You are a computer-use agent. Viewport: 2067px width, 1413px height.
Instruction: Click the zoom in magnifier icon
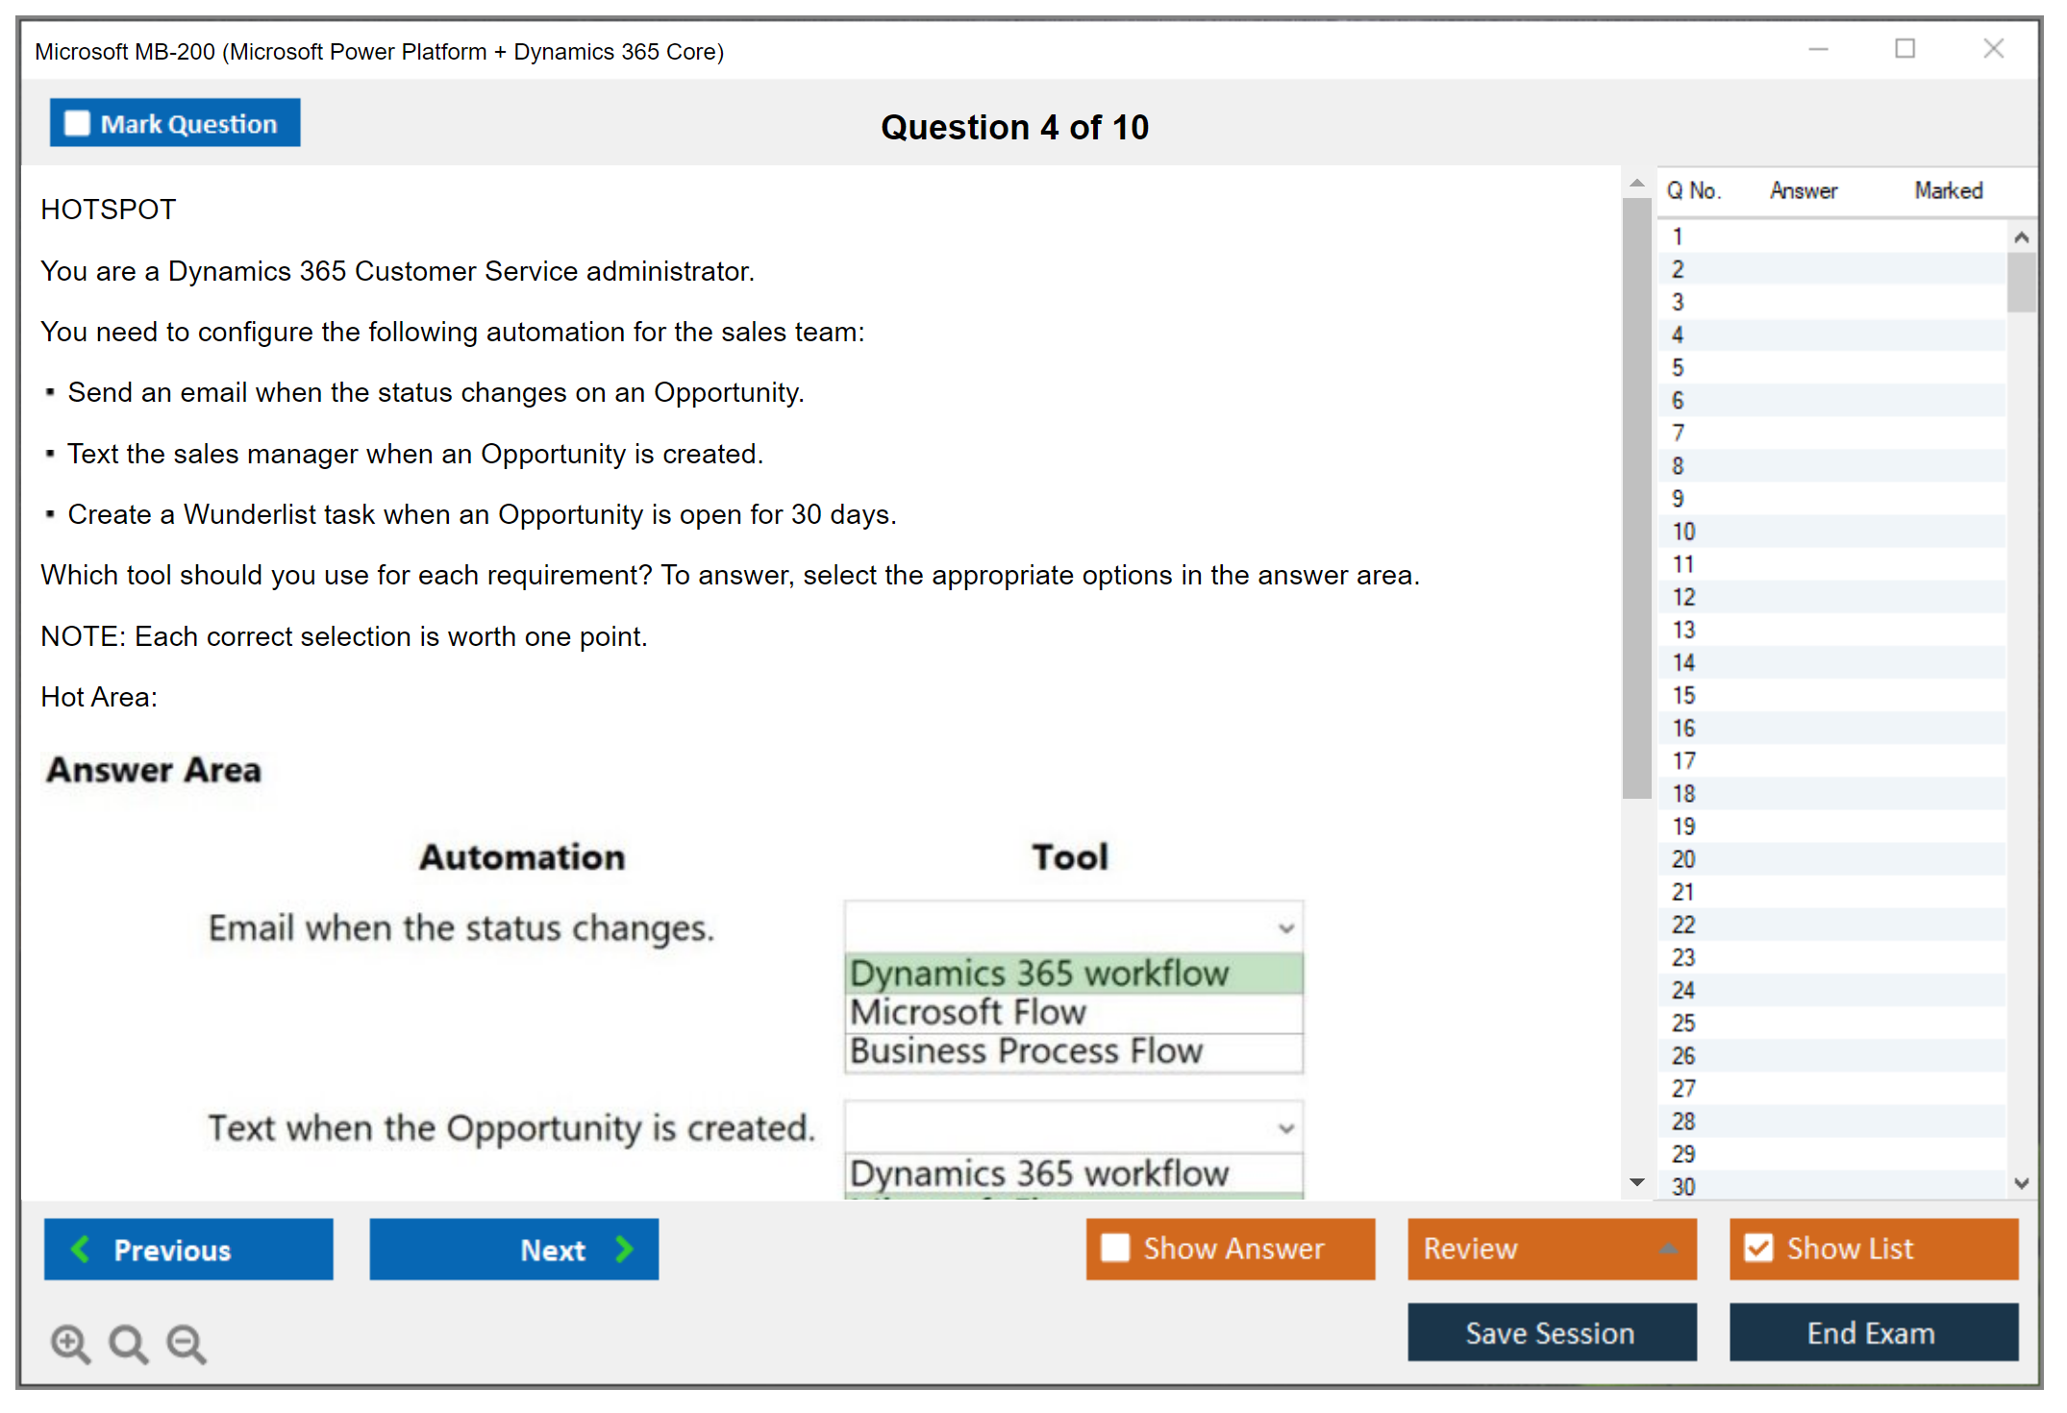(70, 1343)
